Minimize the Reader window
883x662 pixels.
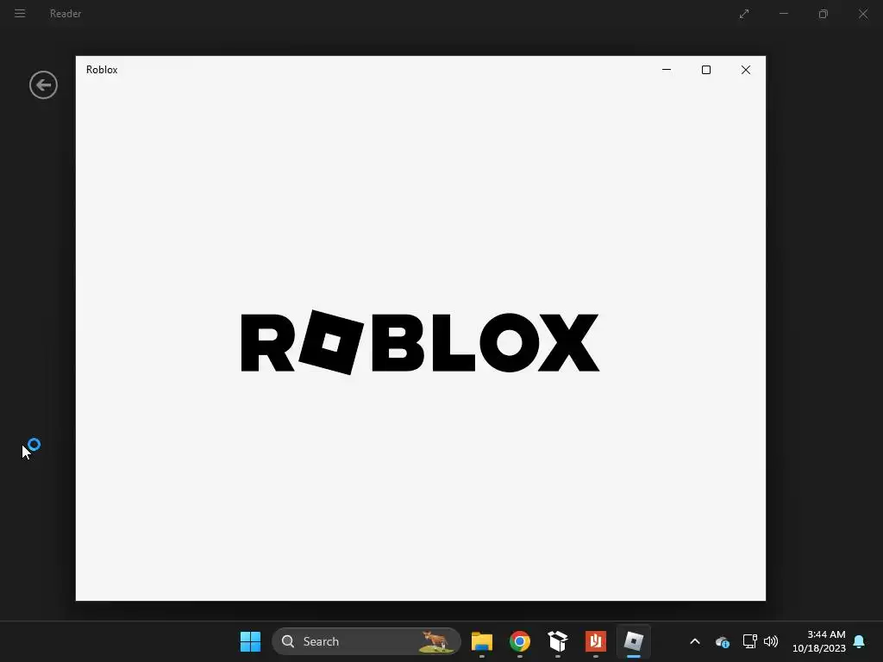click(783, 14)
